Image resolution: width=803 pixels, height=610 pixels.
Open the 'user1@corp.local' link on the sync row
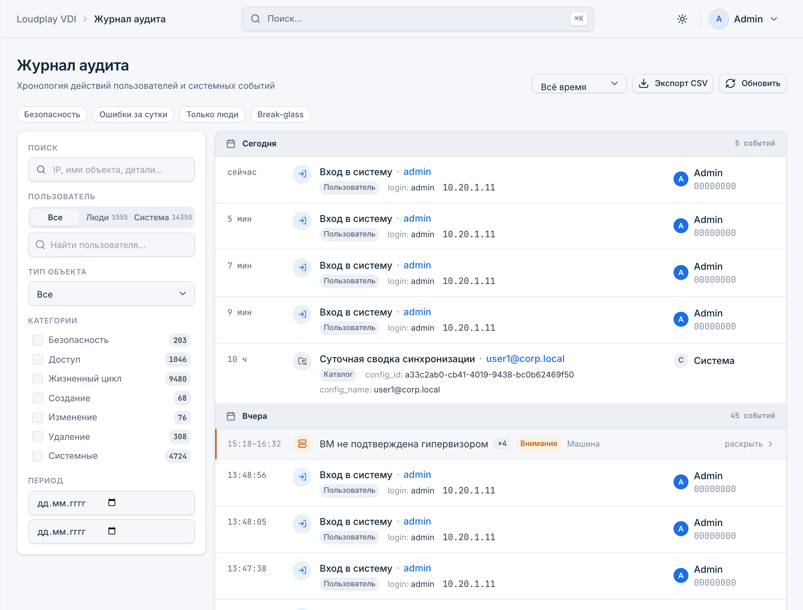(525, 359)
